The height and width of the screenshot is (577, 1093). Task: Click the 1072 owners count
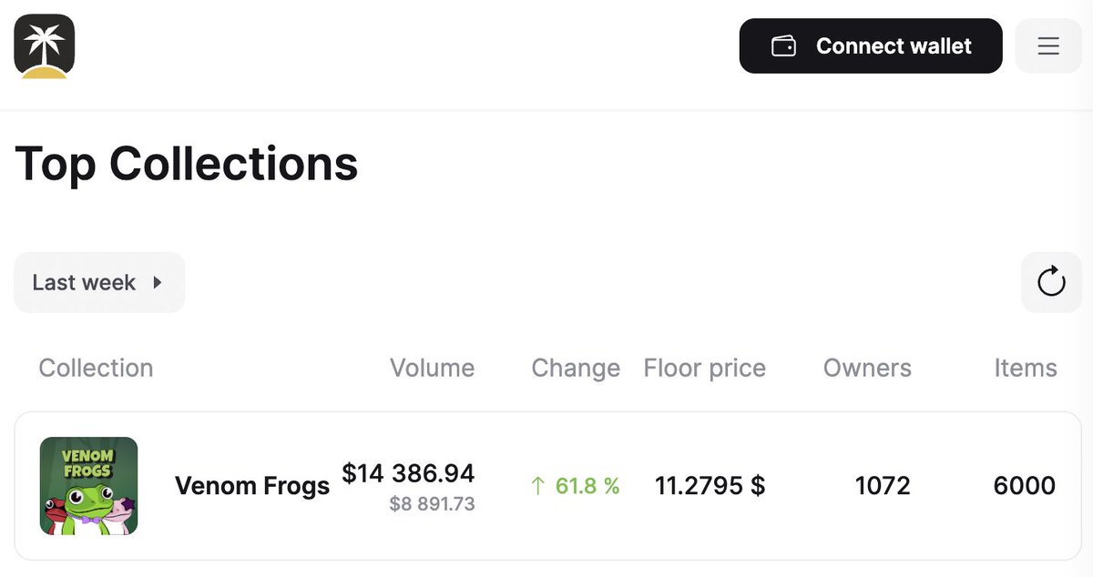pyautogui.click(x=883, y=486)
